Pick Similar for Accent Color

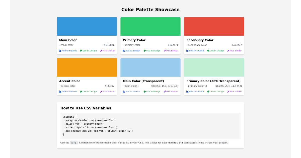pyautogui.click(x=107, y=91)
